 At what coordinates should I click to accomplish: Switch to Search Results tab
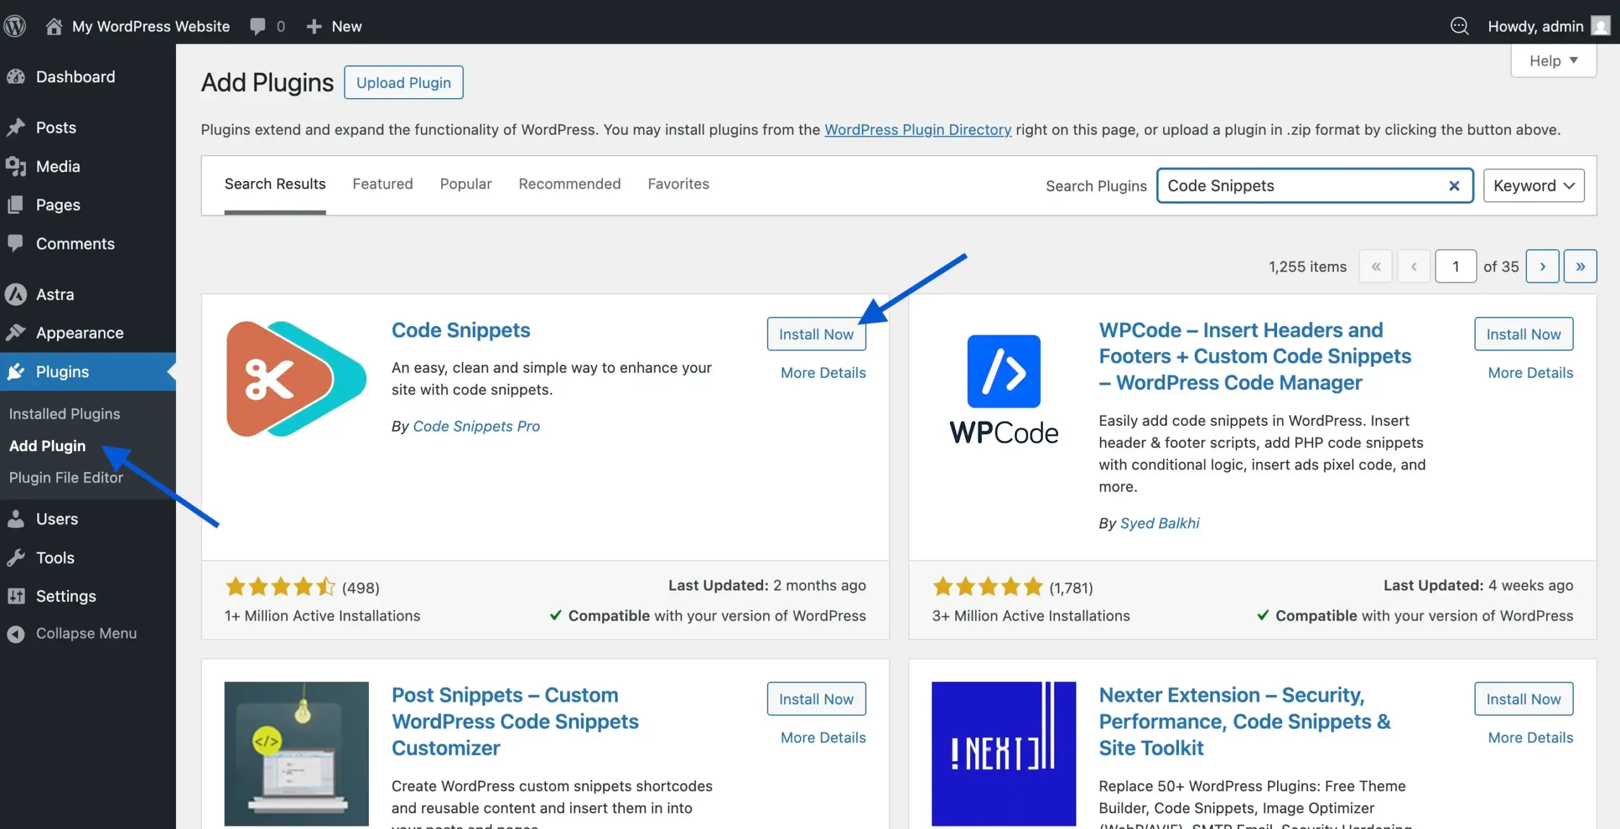[275, 184]
